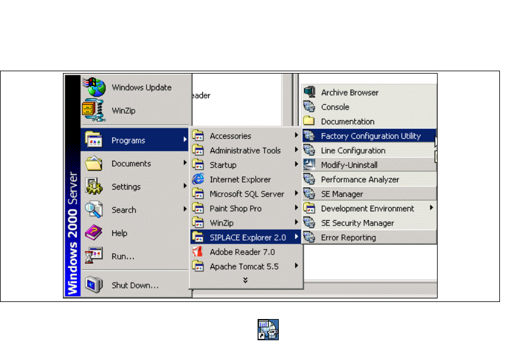Expand the Apache Tomcat 5.5 submenu arrow
The height and width of the screenshot is (342, 527).
tap(296, 265)
